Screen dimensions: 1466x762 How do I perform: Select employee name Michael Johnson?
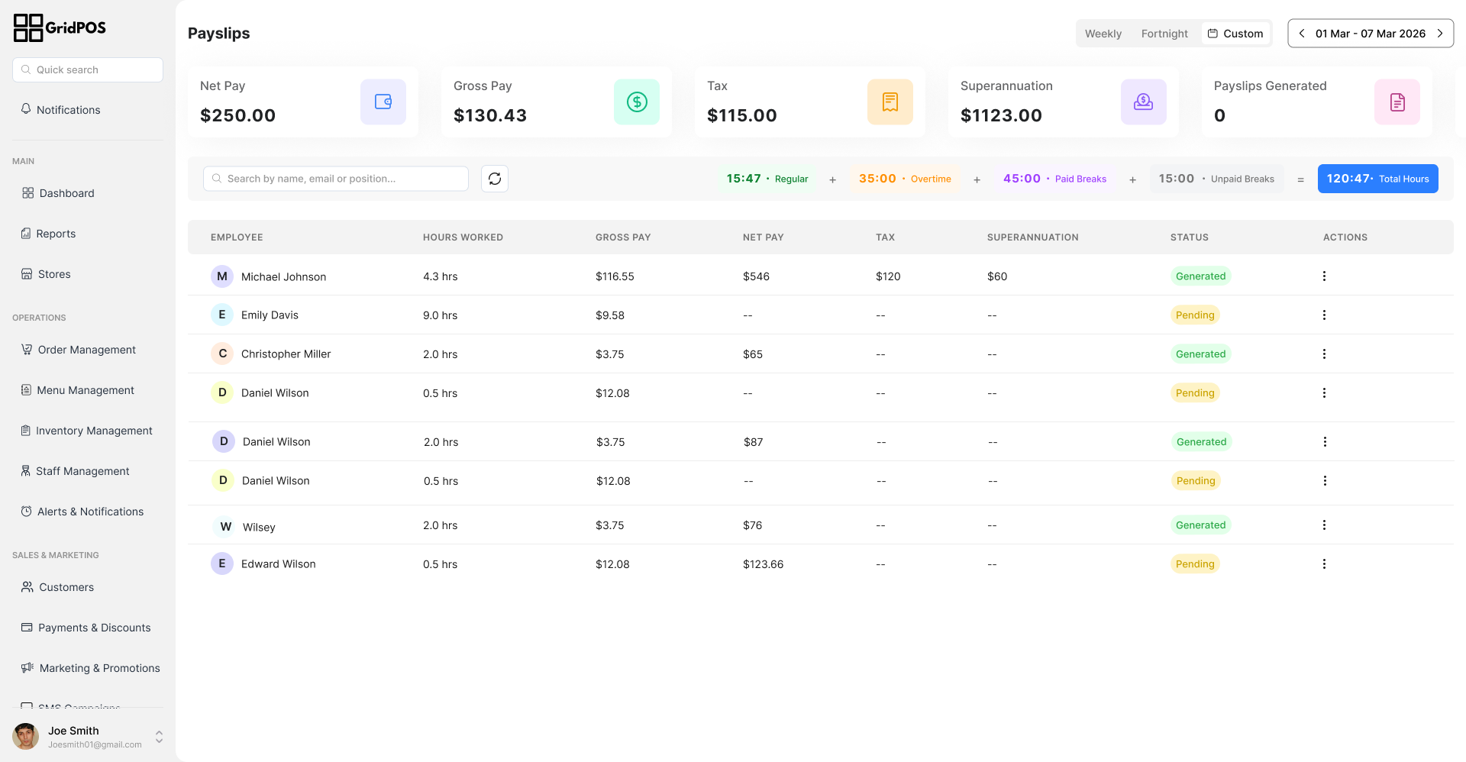pos(283,277)
